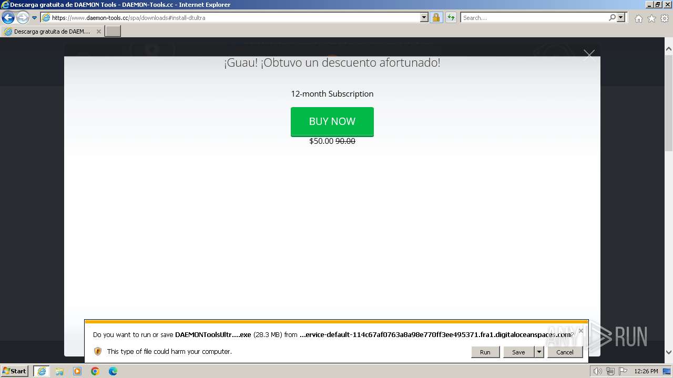Image resolution: width=673 pixels, height=378 pixels.
Task: Open the recent pages dropdown arrow
Action: [35, 17]
